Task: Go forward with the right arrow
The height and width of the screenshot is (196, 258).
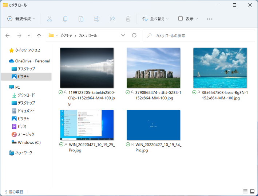Action: 19,35
